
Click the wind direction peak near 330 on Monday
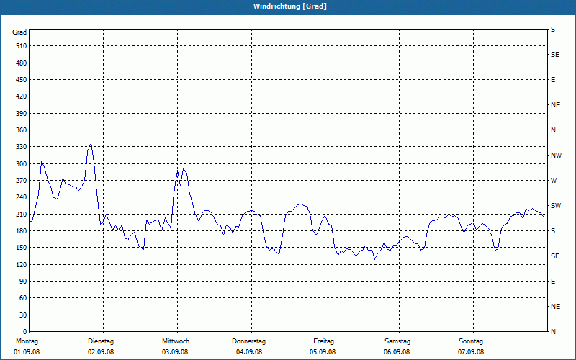[91, 143]
